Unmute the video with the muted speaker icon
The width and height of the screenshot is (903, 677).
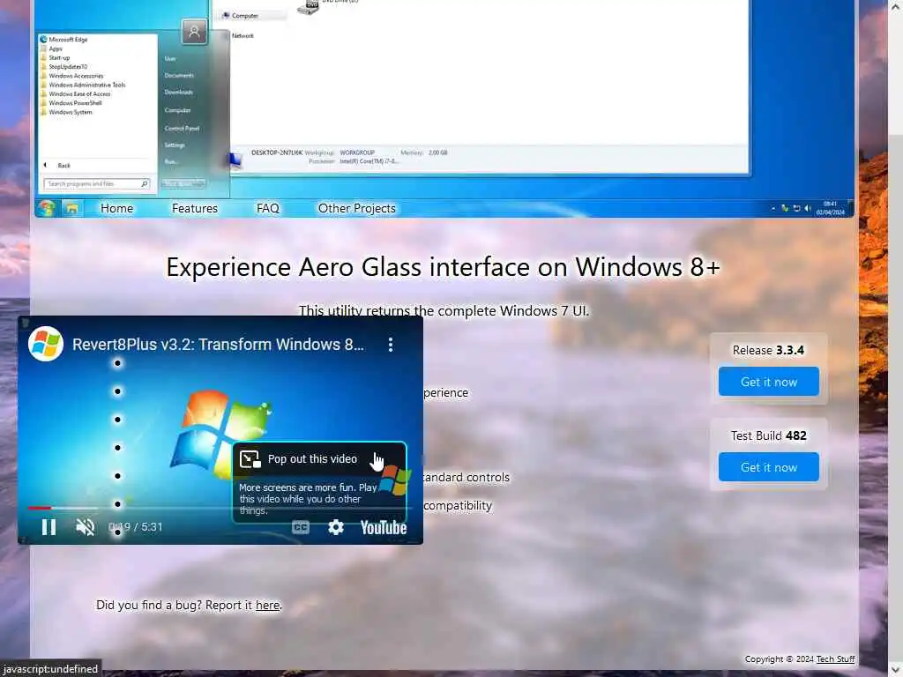86,527
